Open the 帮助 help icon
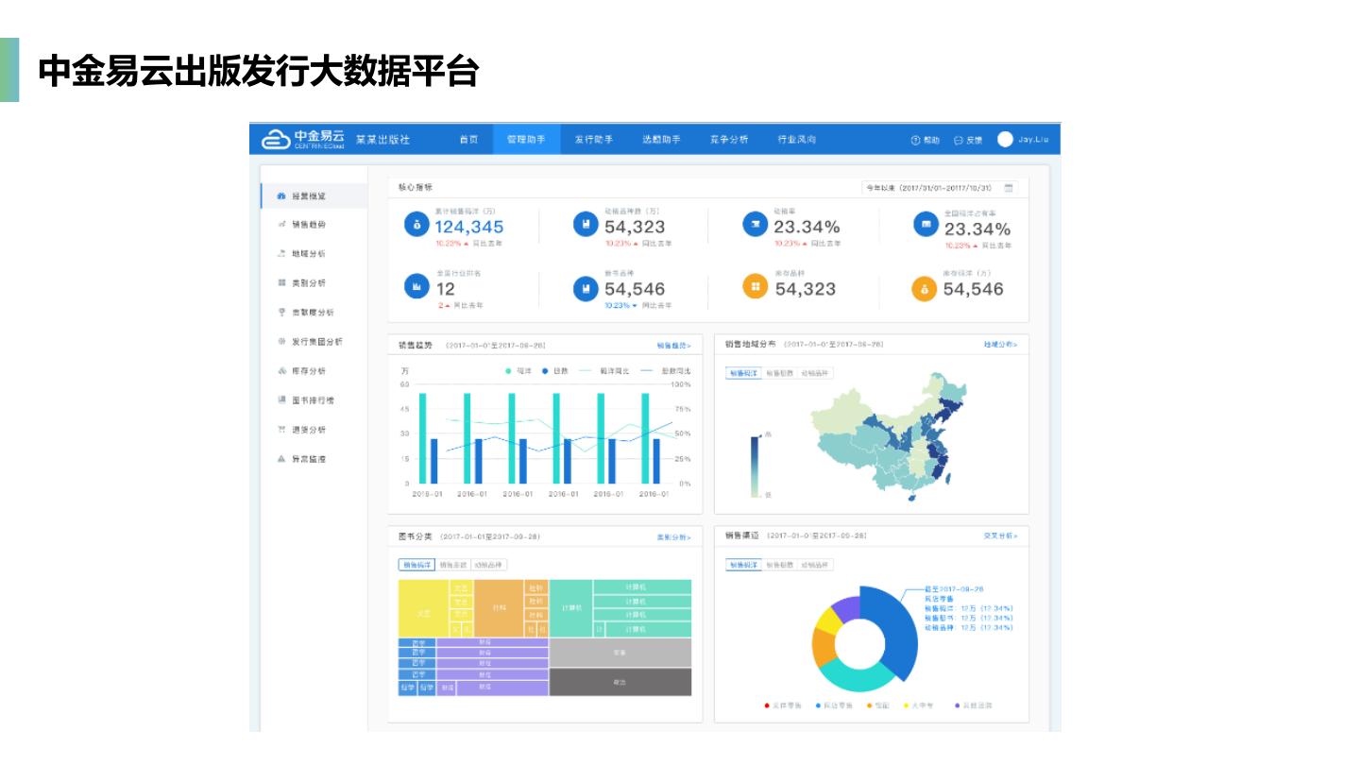This screenshot has height=765, width=1360. click(915, 140)
